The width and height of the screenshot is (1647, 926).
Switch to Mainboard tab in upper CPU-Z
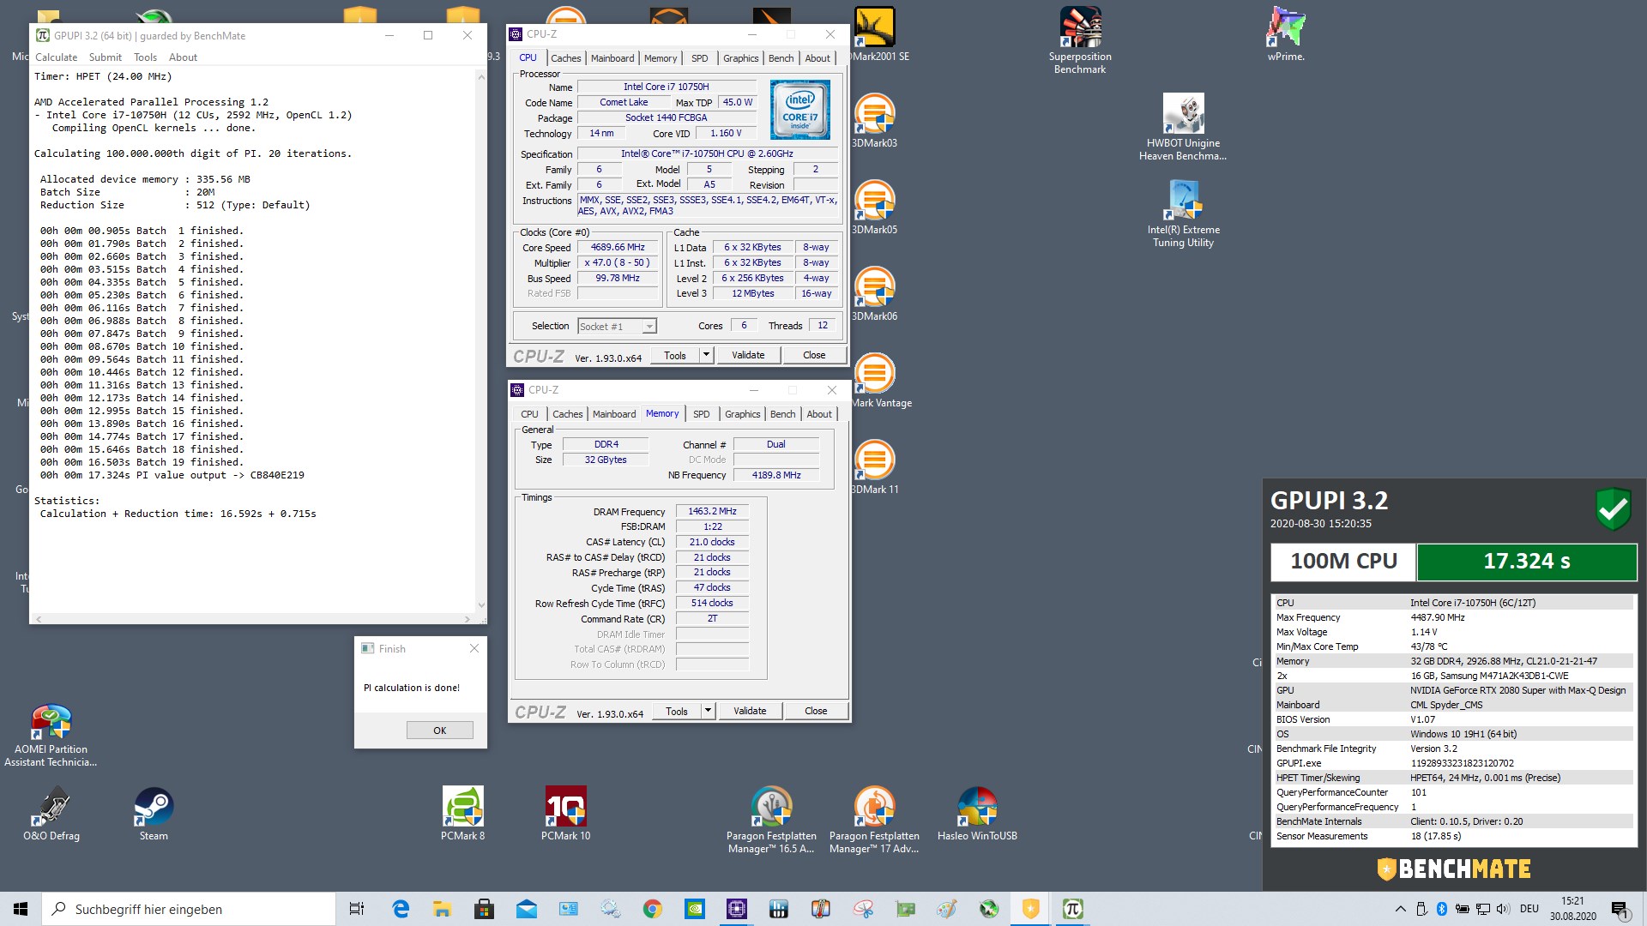click(612, 58)
